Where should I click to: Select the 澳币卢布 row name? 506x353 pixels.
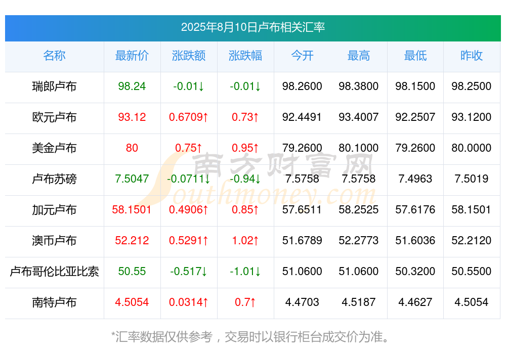point(54,241)
